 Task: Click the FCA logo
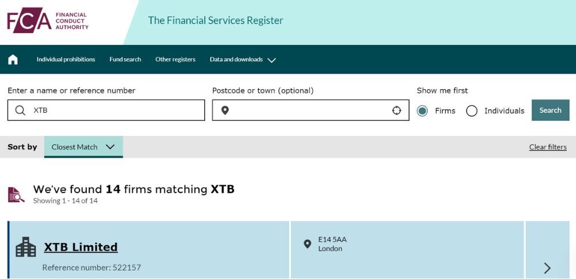48,20
